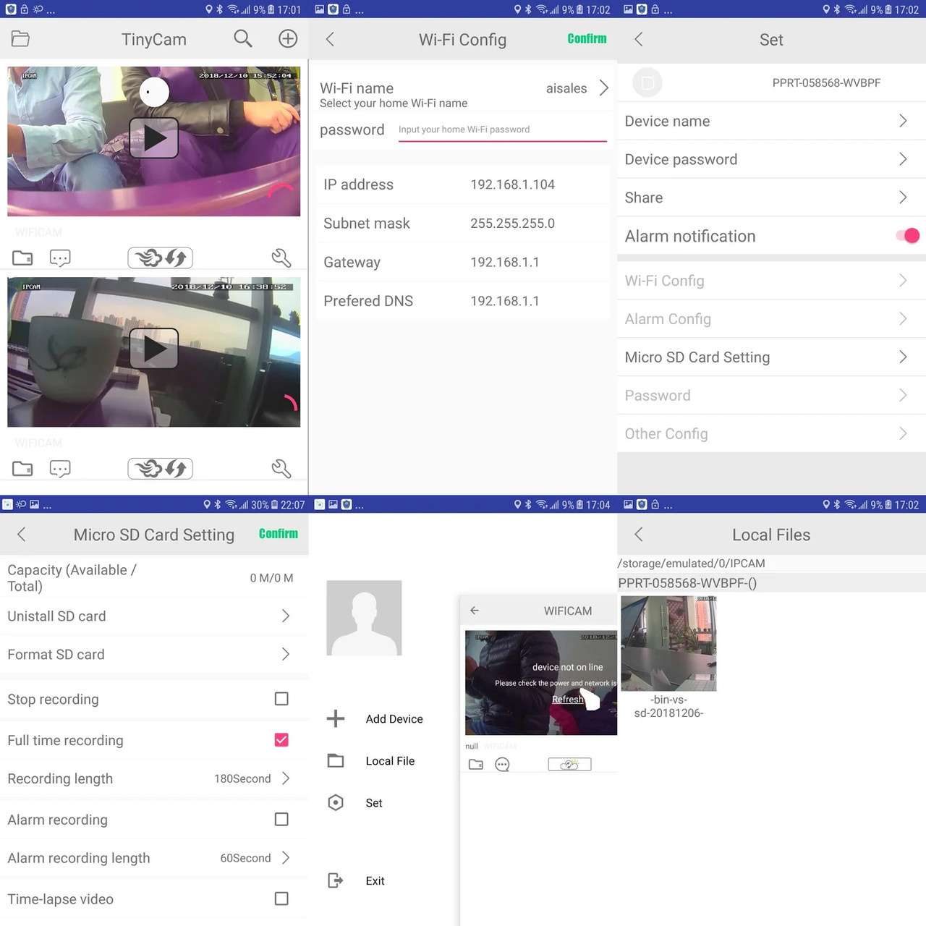Tap Confirm on Wi-Fi Config screen
Viewport: 926px width, 926px height.
587,39
